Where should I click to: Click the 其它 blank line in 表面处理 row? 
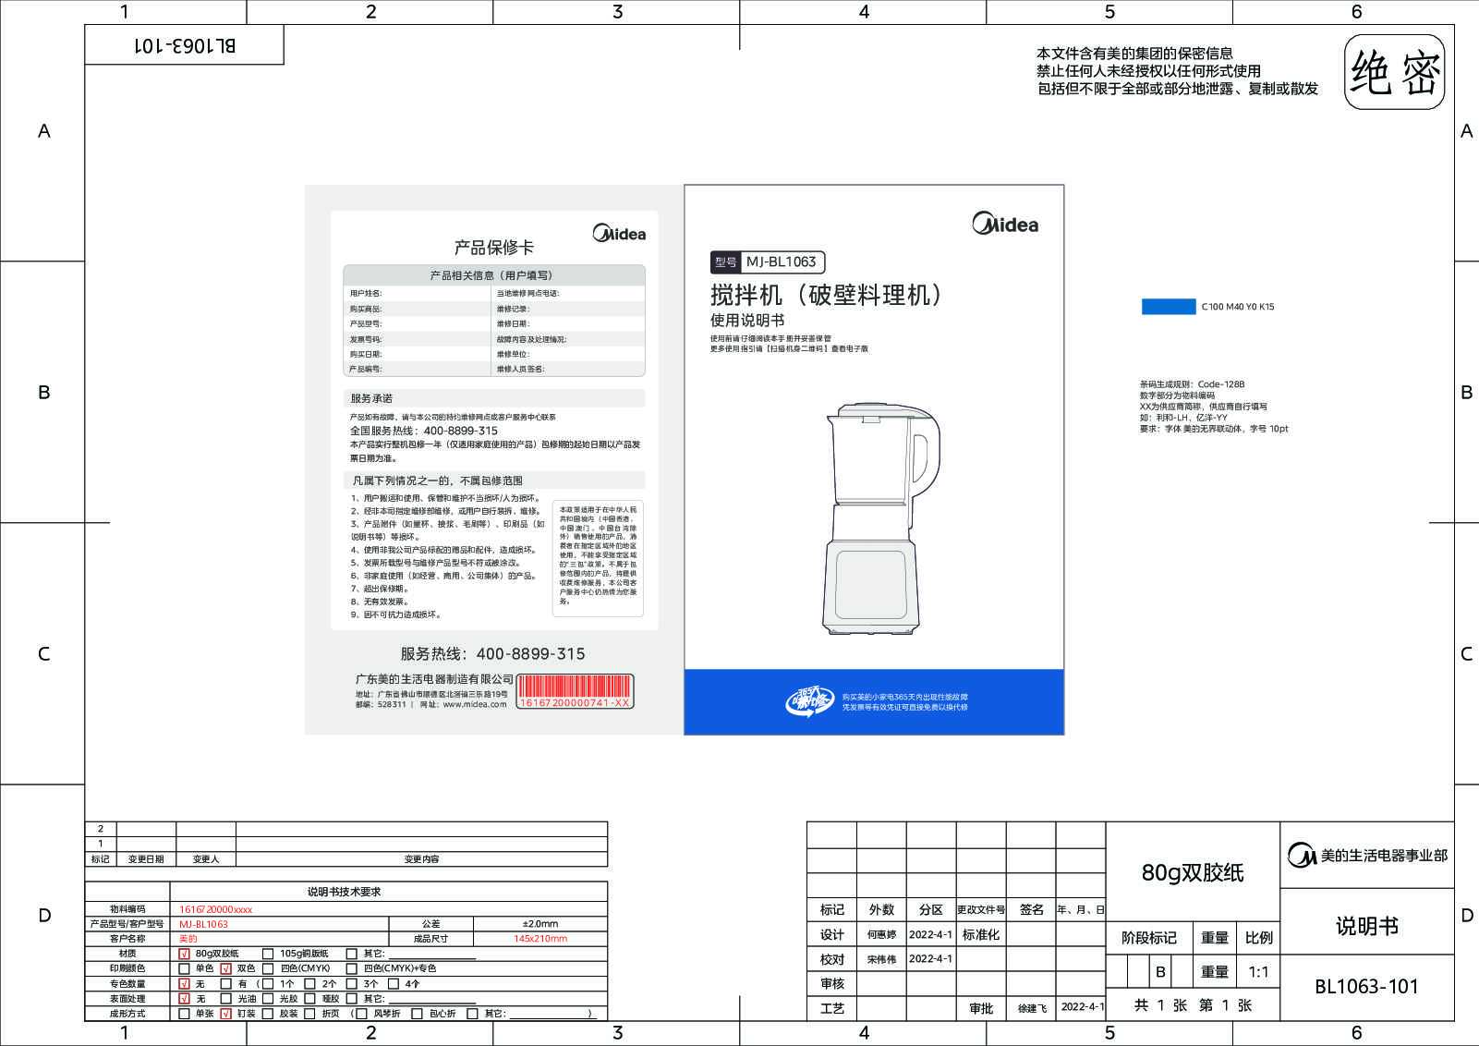coord(432,1002)
